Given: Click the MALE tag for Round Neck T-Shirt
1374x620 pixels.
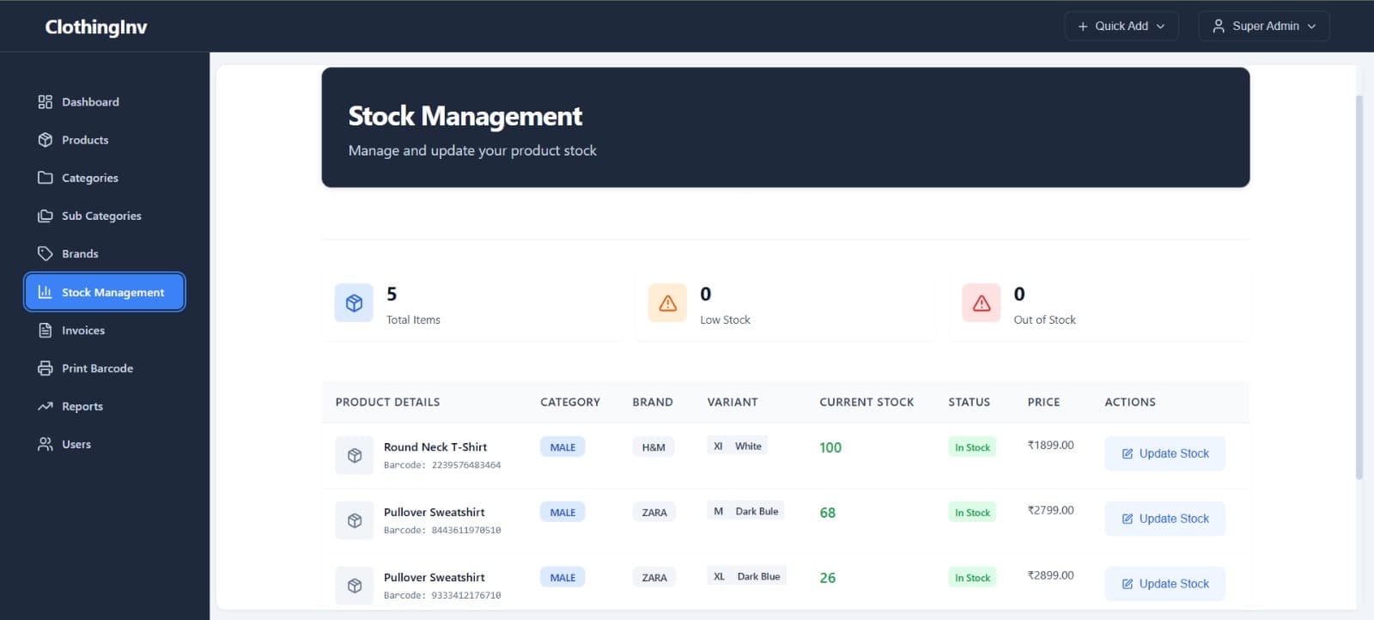Looking at the screenshot, I should [562, 447].
